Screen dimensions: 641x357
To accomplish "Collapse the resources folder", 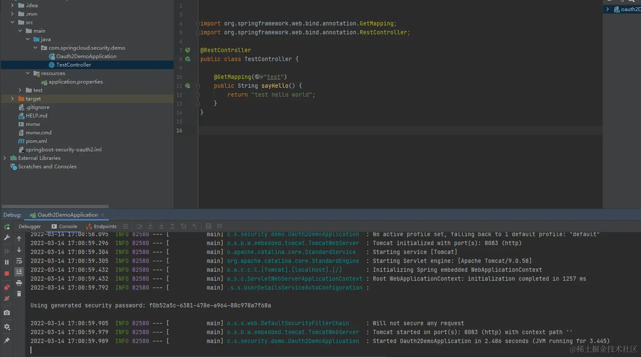I will pos(28,73).
